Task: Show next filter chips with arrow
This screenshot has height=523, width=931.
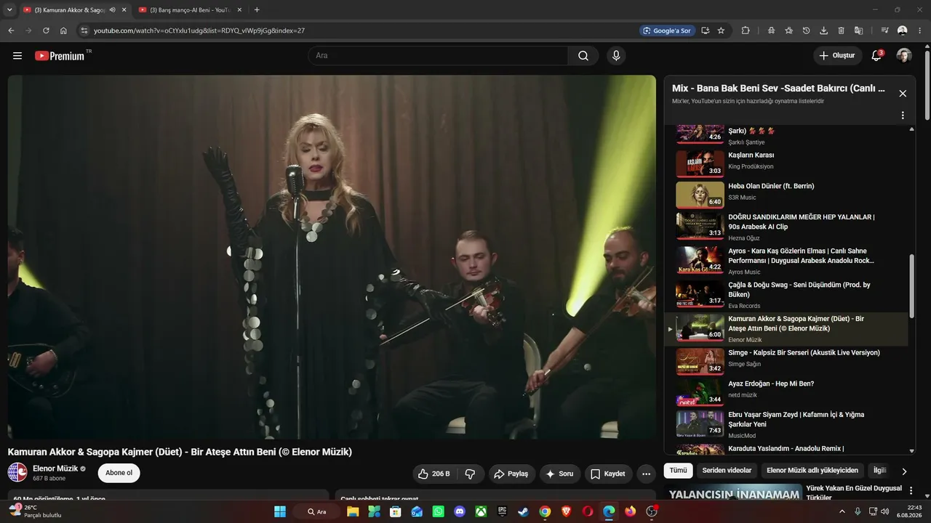Action: tap(904, 471)
